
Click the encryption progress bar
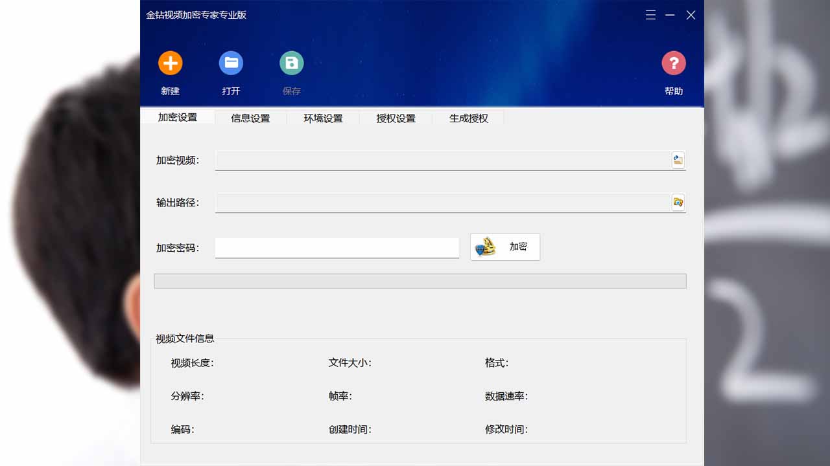click(420, 280)
